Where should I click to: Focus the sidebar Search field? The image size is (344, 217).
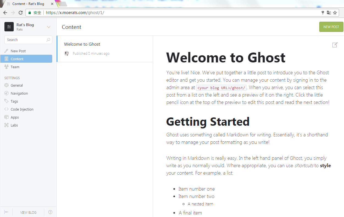pos(28,40)
